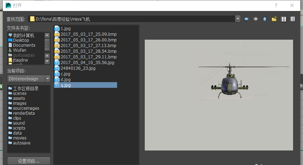
Task: Create a new folder
Action: (274, 19)
